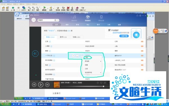This screenshot has width=169, height=106.
Task: Open the editor dropdown arrow beside 编辑器
Action: pyautogui.click(x=48, y=8)
